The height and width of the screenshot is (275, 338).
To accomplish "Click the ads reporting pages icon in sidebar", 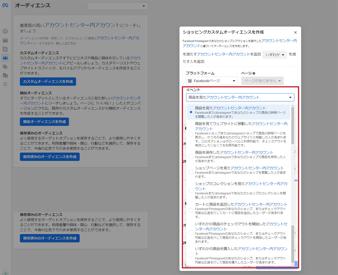I will click(5, 49).
